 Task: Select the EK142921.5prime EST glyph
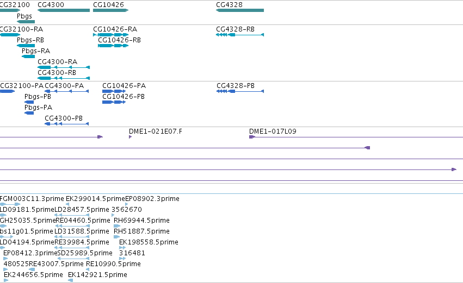point(70,280)
